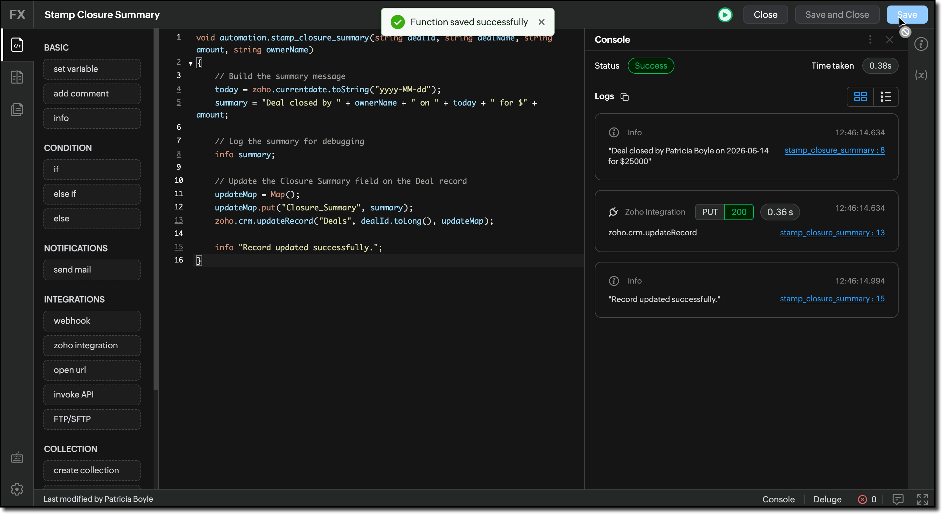The height and width of the screenshot is (514, 942).
Task: Open the variables (x) icon on the right rail
Action: pos(921,75)
